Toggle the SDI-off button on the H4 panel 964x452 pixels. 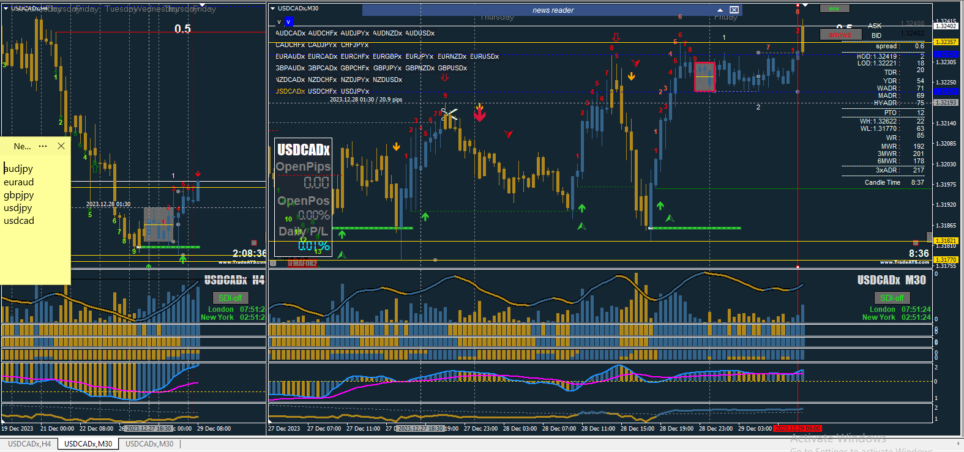click(x=230, y=298)
